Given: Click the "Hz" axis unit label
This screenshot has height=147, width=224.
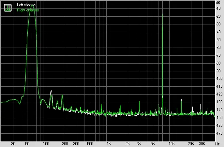Looking at the screenshot, I should click(217, 144).
